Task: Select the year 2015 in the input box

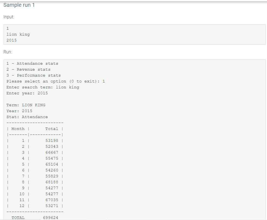Action: (11, 40)
